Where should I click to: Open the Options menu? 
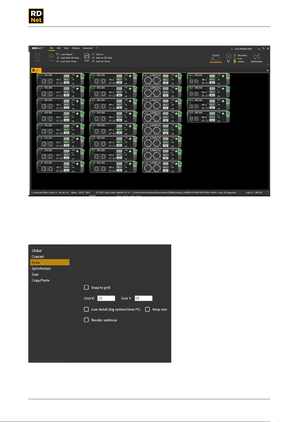coord(76,48)
